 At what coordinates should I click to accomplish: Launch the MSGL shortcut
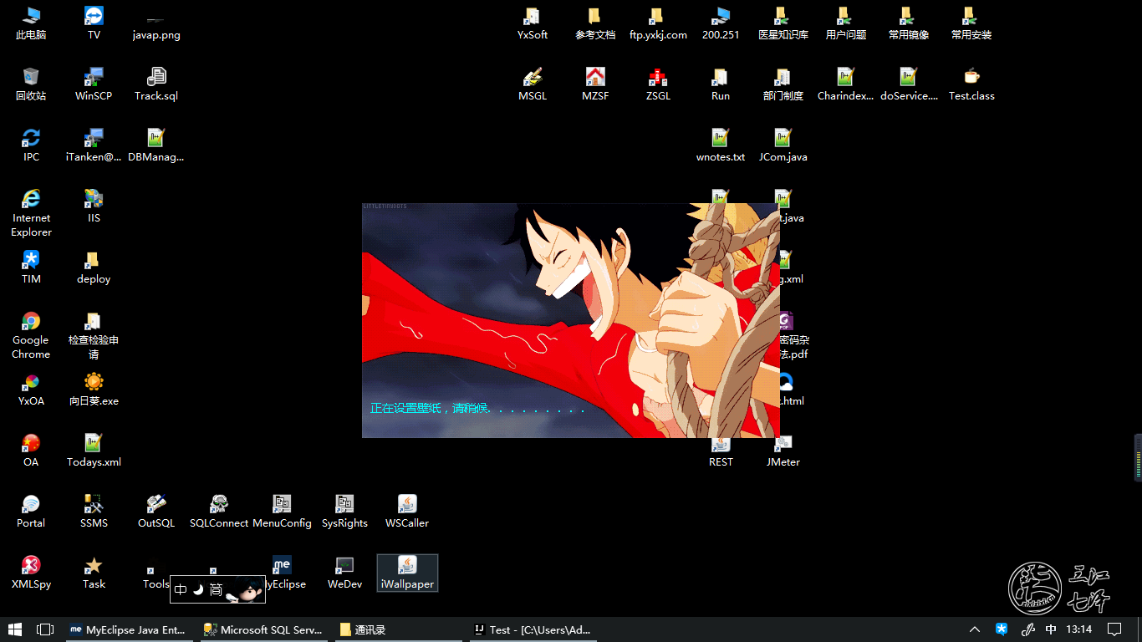click(x=533, y=84)
